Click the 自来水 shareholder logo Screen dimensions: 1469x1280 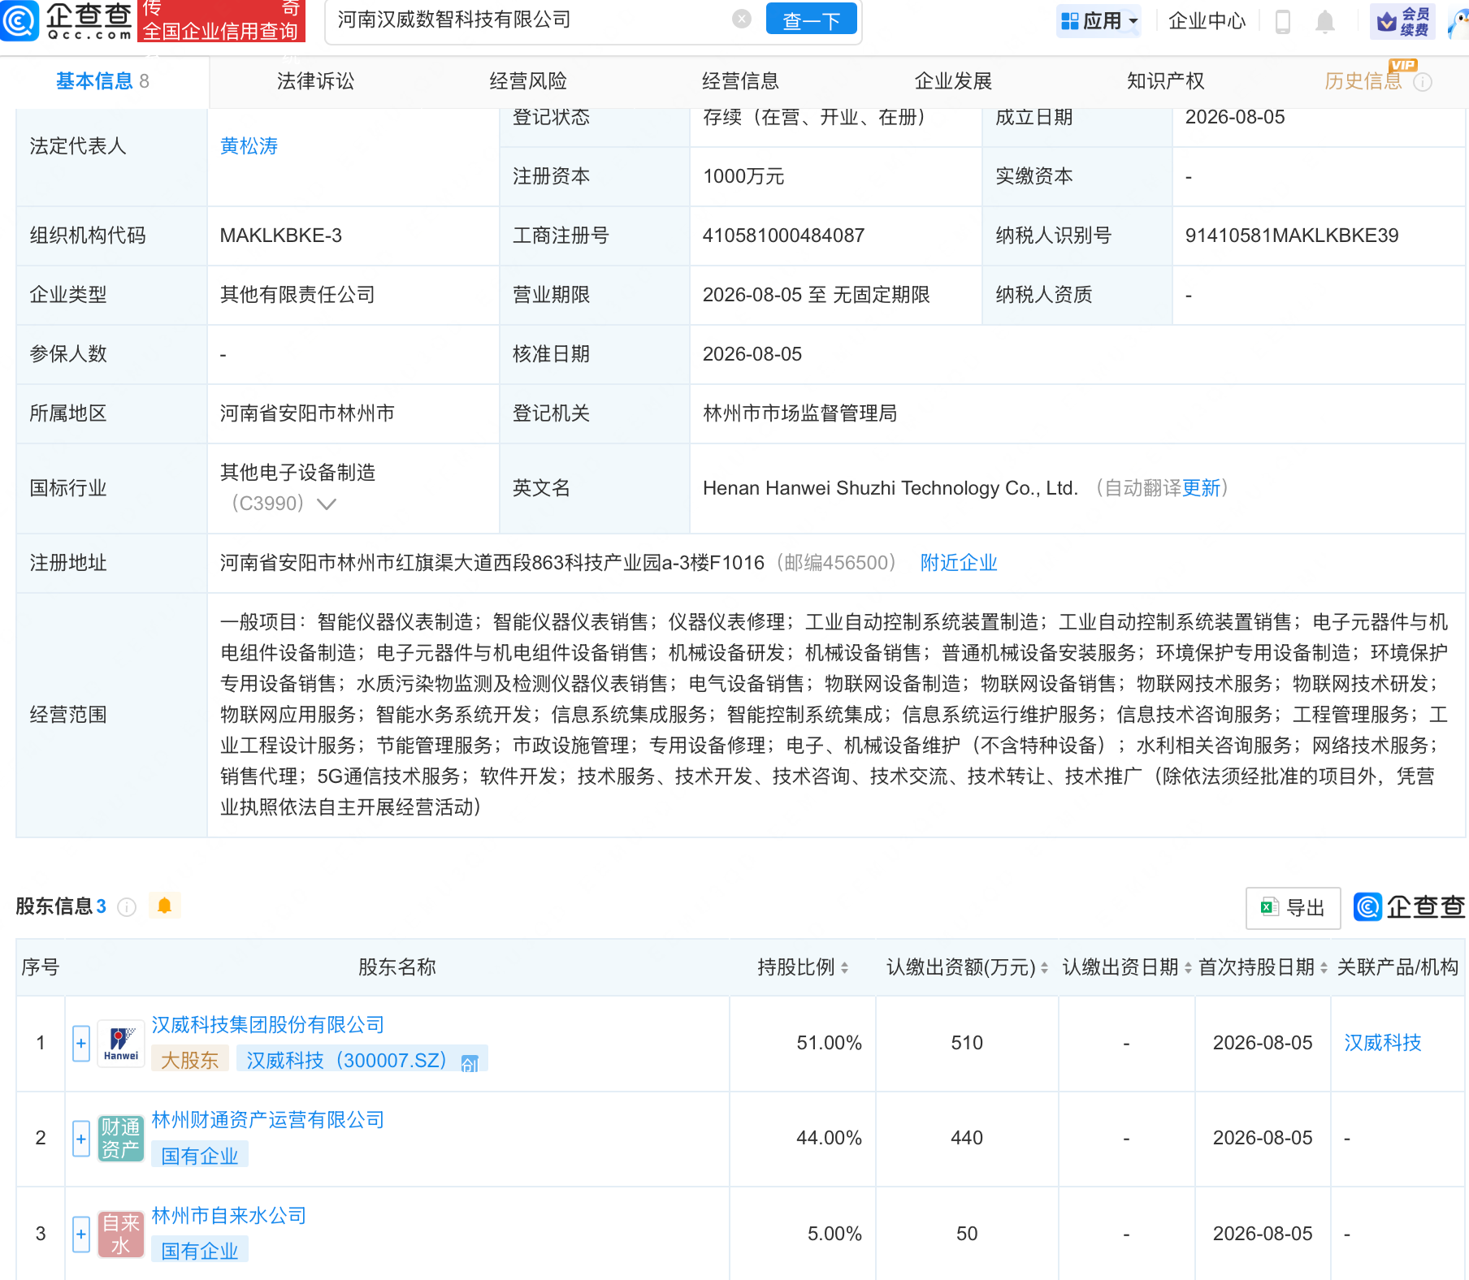[x=121, y=1235]
